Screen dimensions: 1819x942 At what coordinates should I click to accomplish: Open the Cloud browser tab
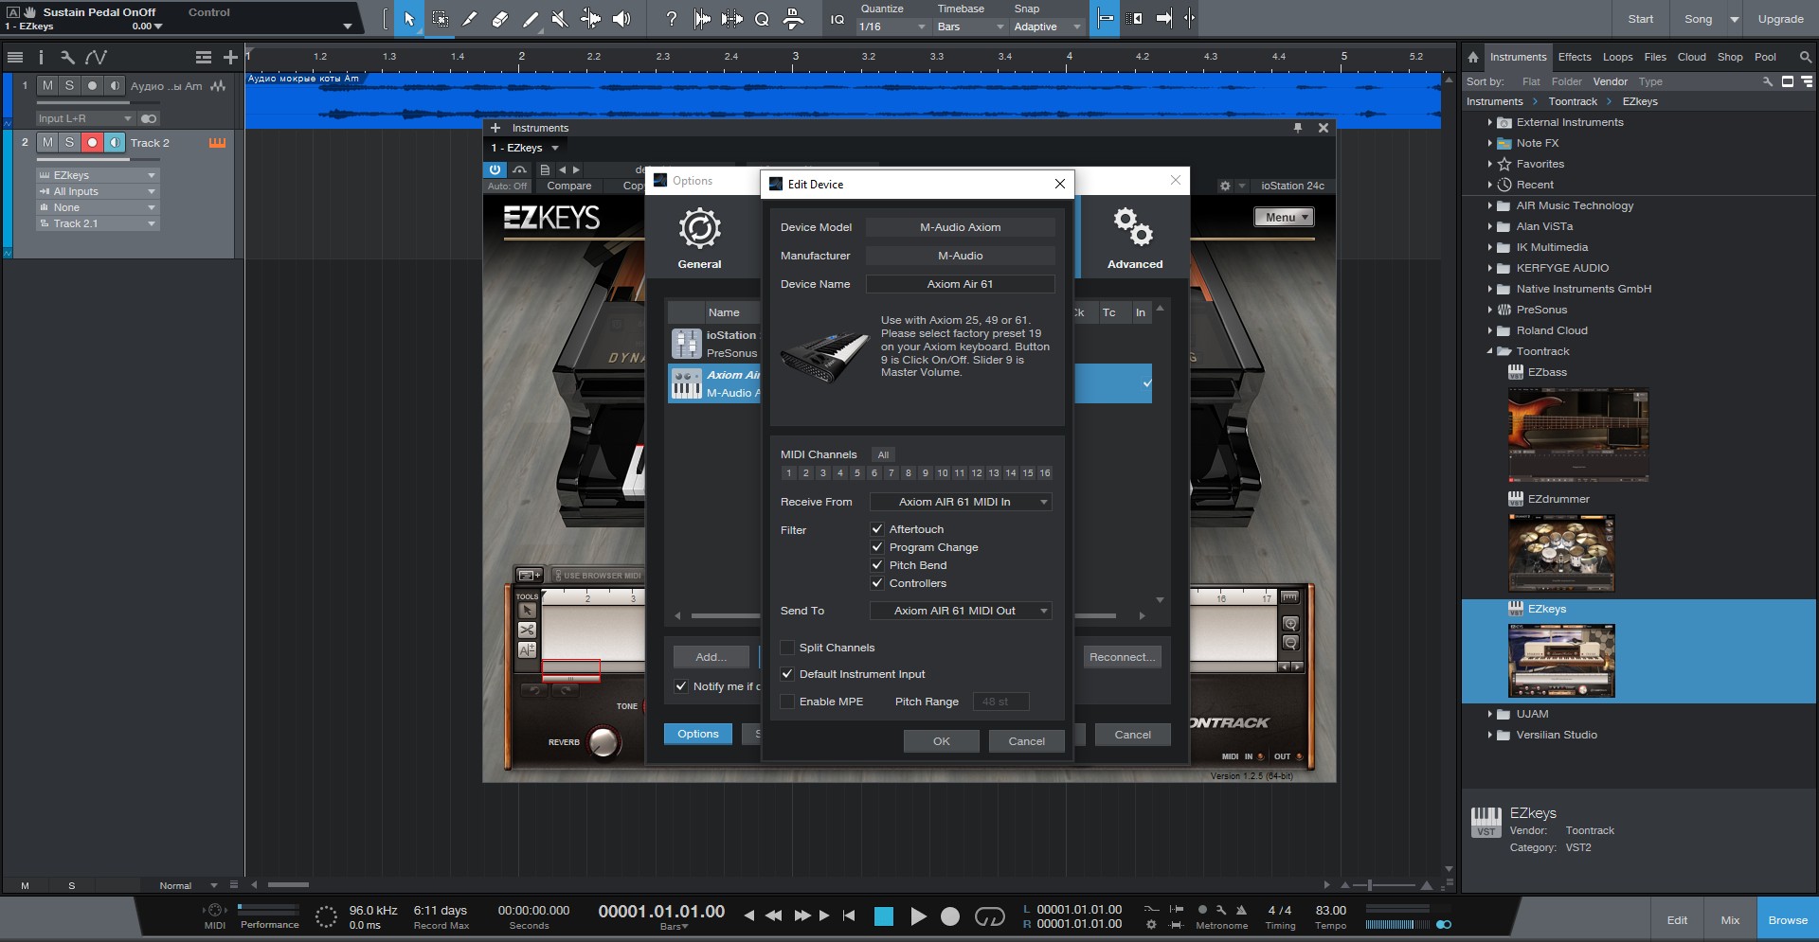coord(1691,57)
